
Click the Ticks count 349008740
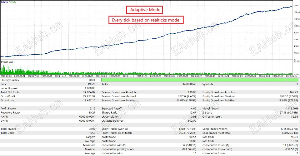click(189, 84)
